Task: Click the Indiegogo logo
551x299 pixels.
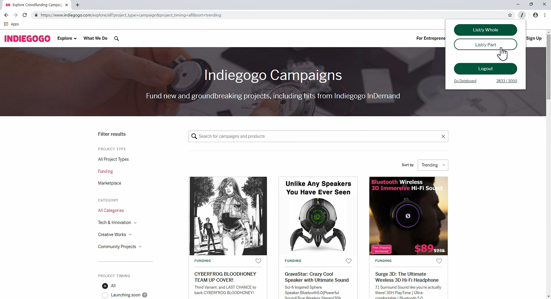Action: coord(27,38)
